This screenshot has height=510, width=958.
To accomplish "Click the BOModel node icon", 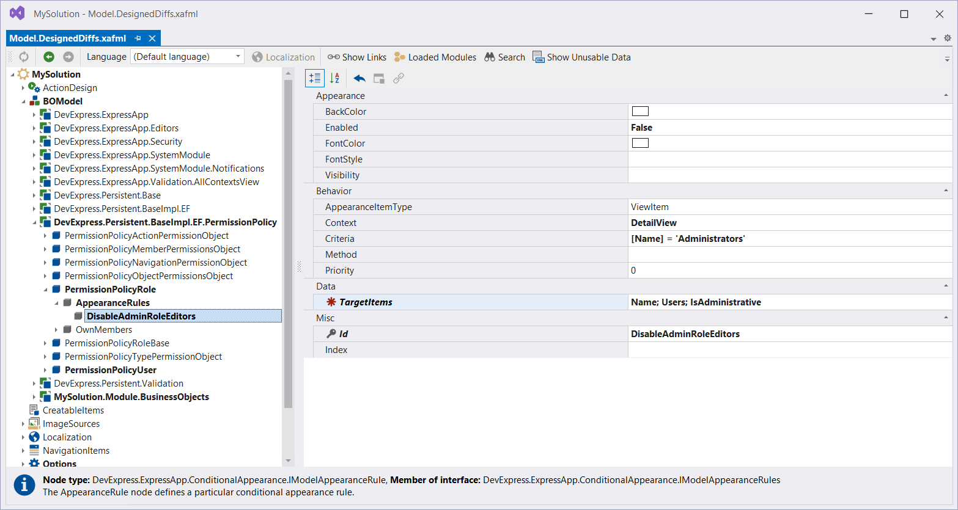I will [34, 101].
